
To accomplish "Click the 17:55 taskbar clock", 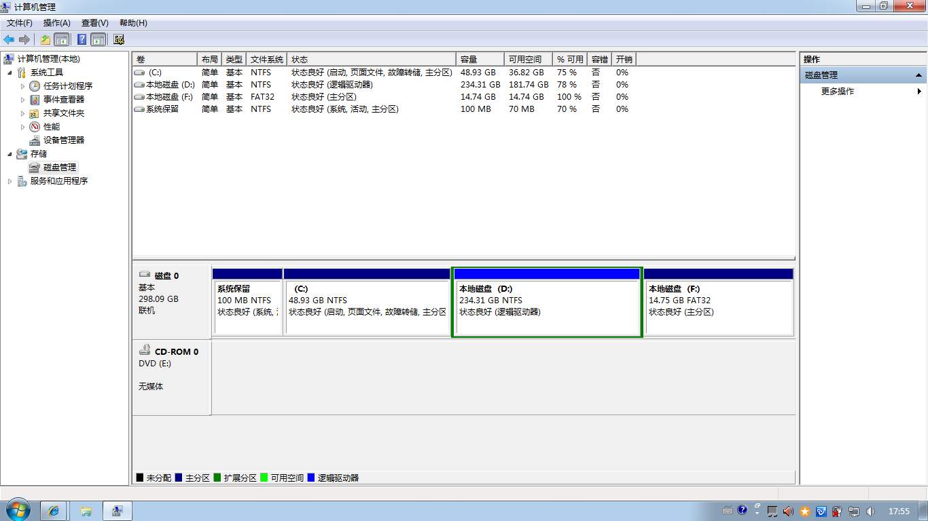I will (899, 511).
